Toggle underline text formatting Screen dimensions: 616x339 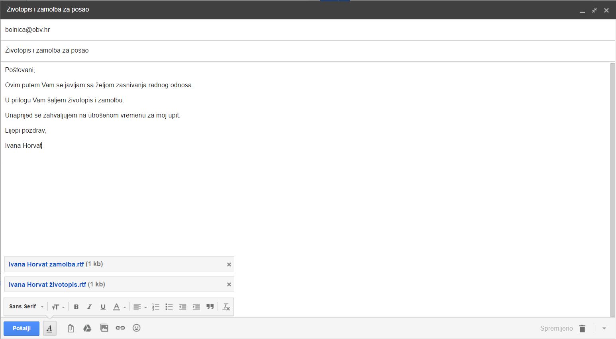click(x=103, y=307)
